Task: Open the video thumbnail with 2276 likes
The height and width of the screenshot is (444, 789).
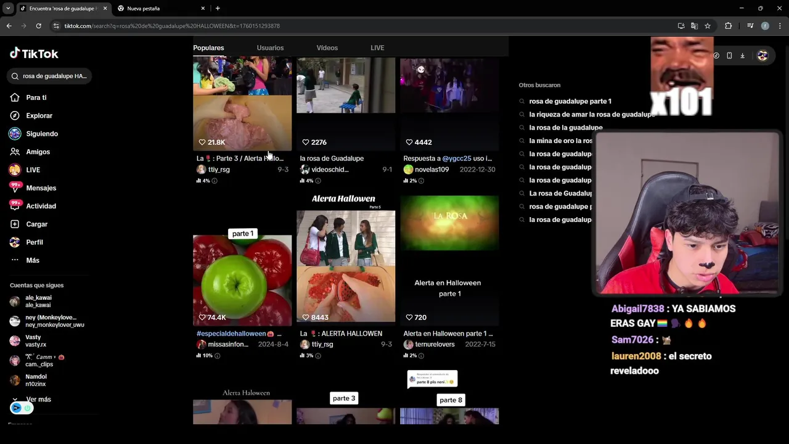Action: 346,104
